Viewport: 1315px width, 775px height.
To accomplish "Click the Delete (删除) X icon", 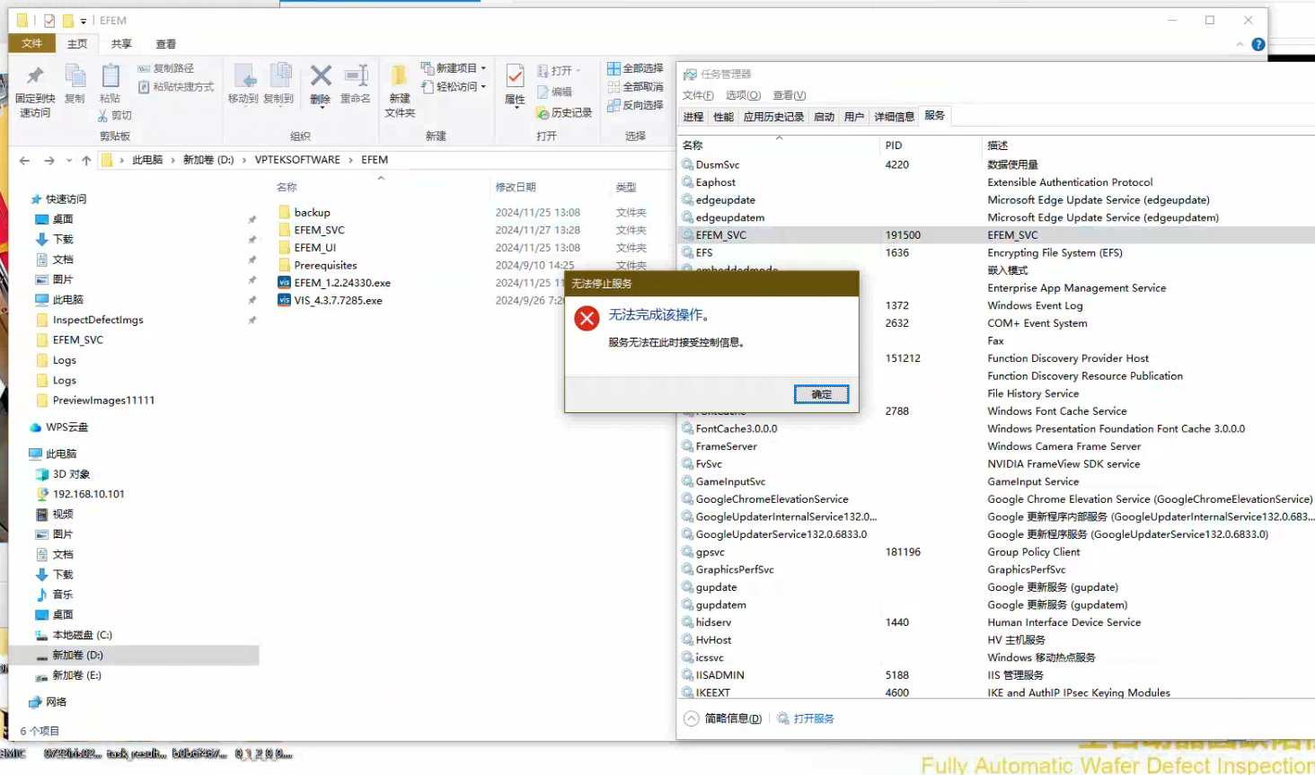I will click(x=321, y=75).
